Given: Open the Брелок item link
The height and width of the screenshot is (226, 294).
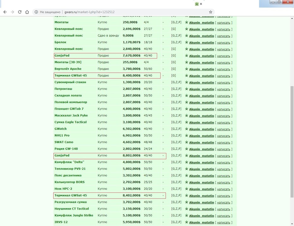Looking at the screenshot, I should pos(60,42).
